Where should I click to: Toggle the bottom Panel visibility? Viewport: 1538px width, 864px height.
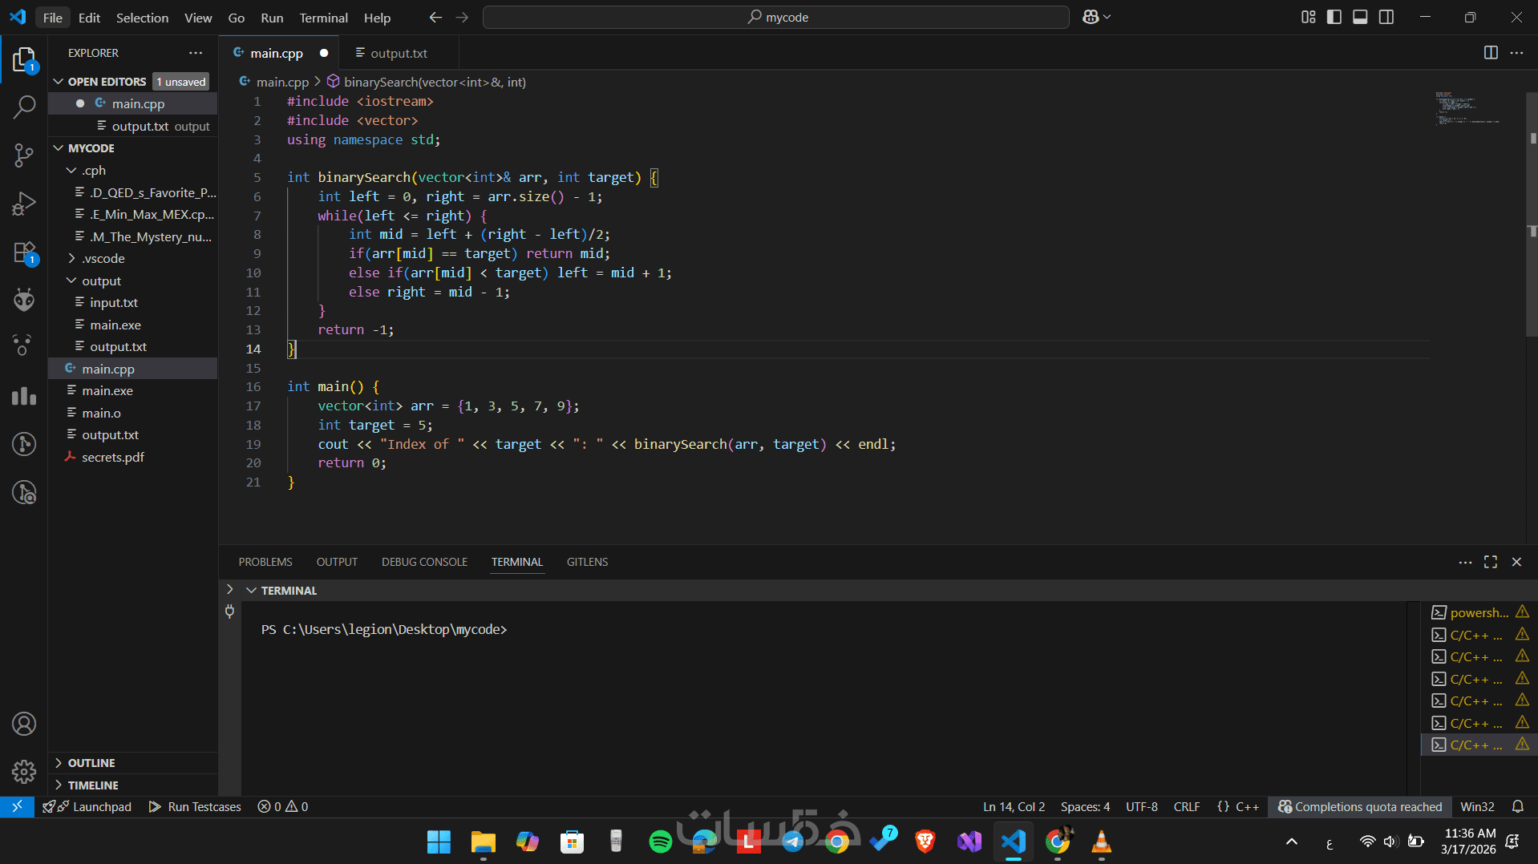[1360, 17]
